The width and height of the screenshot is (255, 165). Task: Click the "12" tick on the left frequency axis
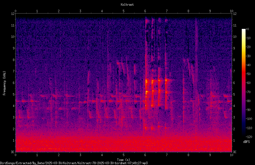pyautogui.click(x=12, y=14)
